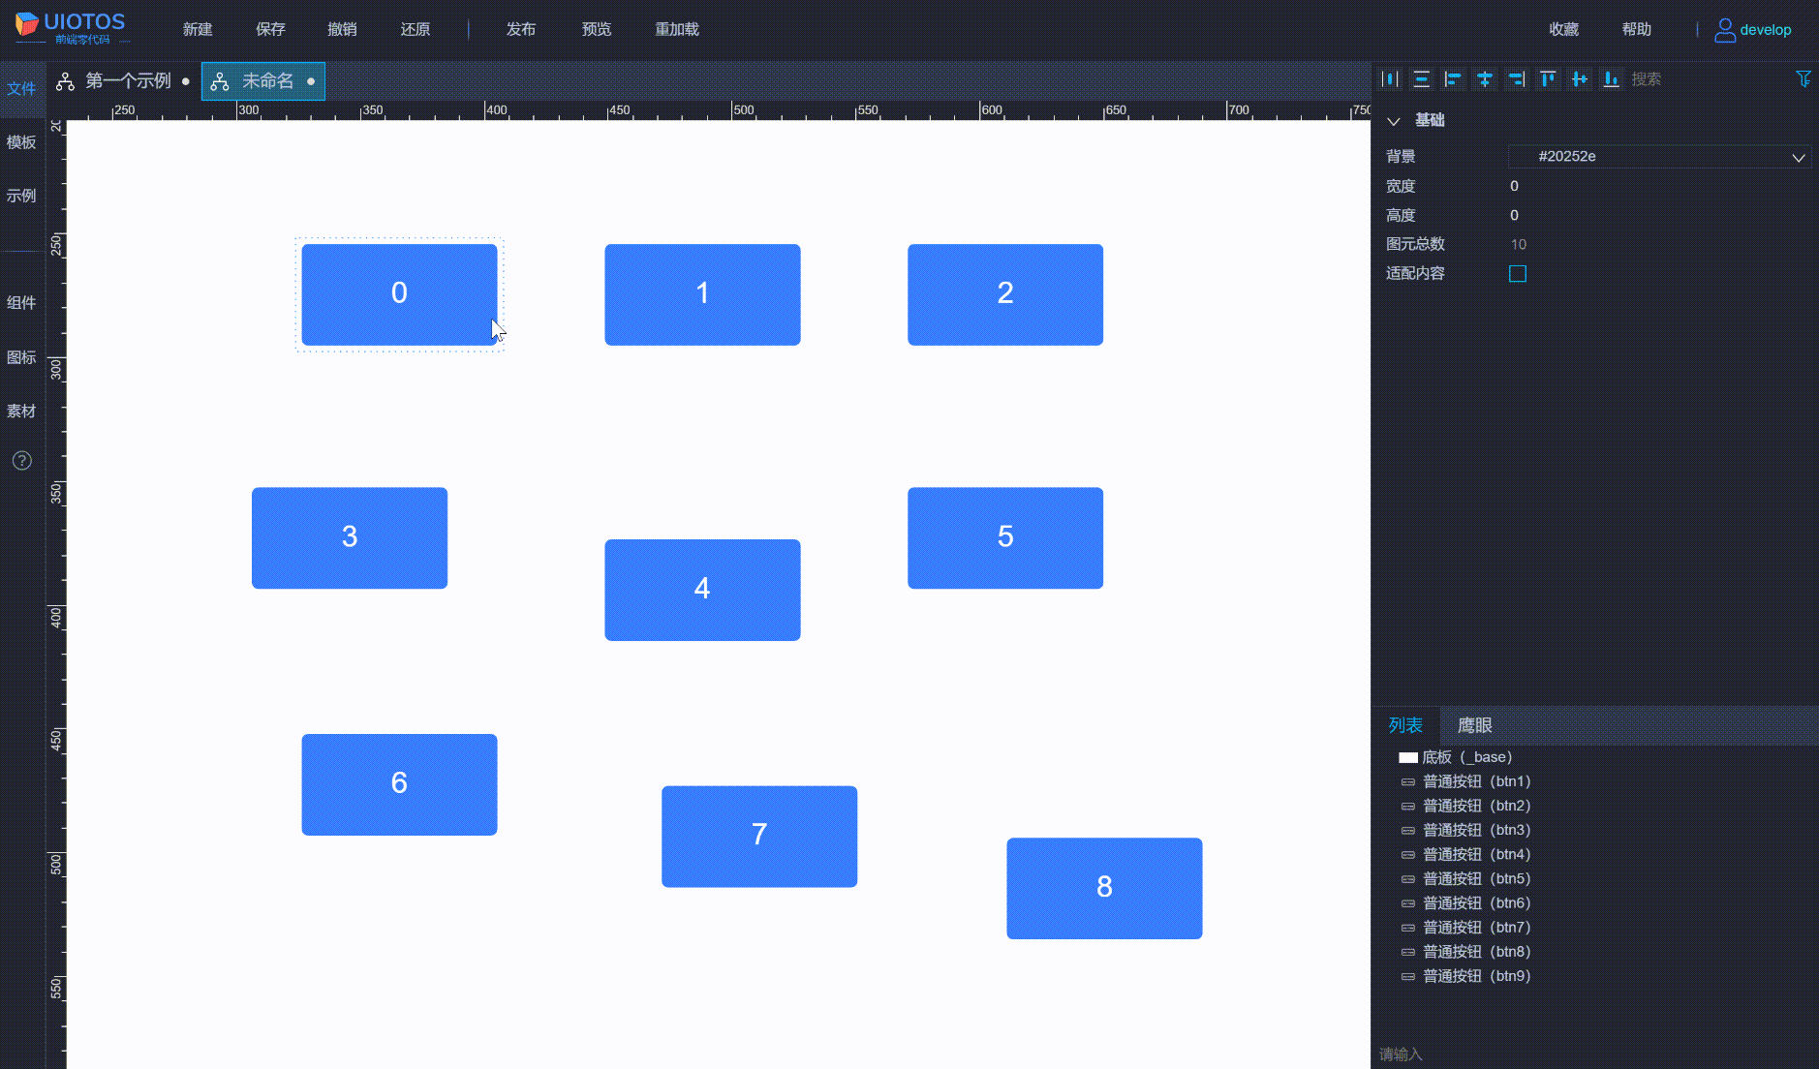
Task: Align selected elements to the right
Action: [1517, 79]
